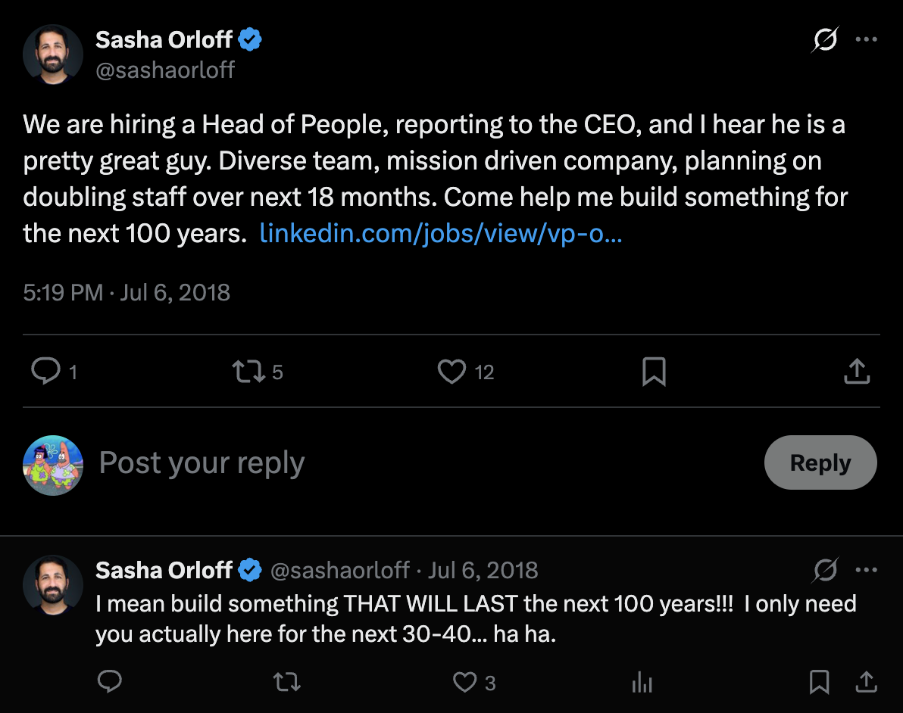Click the reply bubble icon on main post
Screen dimensions: 903x713
[x=45, y=371]
